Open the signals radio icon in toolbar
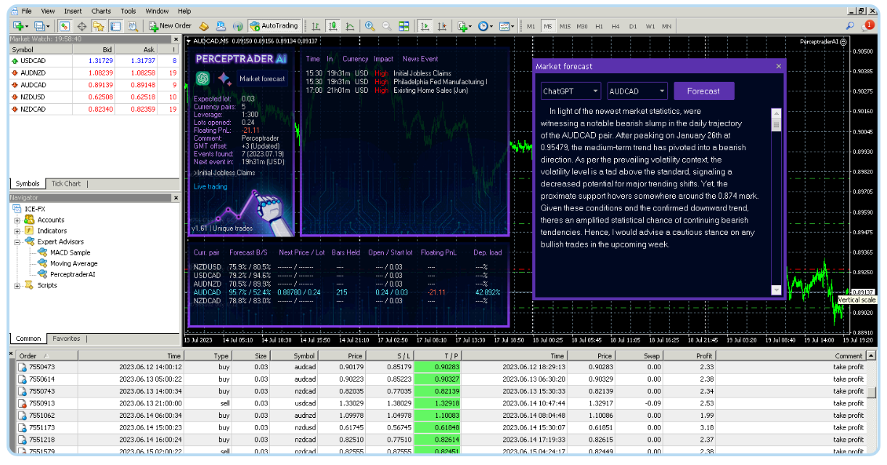 pyautogui.click(x=237, y=26)
